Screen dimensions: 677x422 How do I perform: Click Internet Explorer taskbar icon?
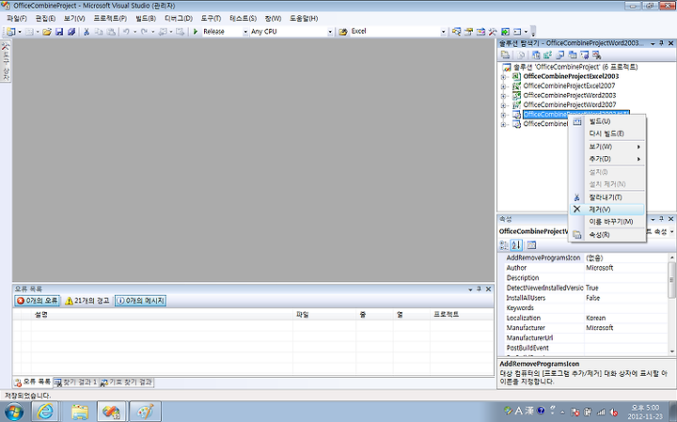click(x=45, y=412)
